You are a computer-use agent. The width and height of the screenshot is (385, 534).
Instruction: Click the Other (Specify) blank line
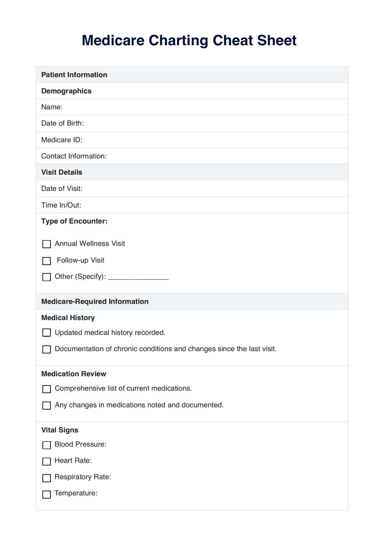click(x=138, y=277)
